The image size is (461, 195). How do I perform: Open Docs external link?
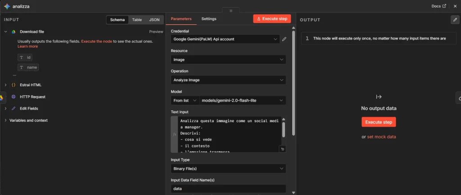click(x=438, y=6)
